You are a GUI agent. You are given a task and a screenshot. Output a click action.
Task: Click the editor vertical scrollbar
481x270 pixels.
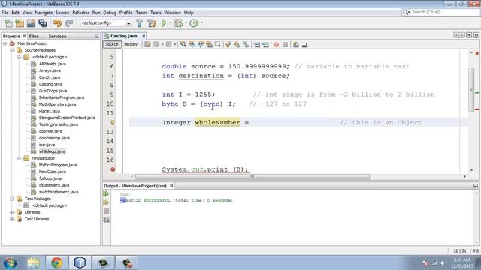tap(471, 89)
